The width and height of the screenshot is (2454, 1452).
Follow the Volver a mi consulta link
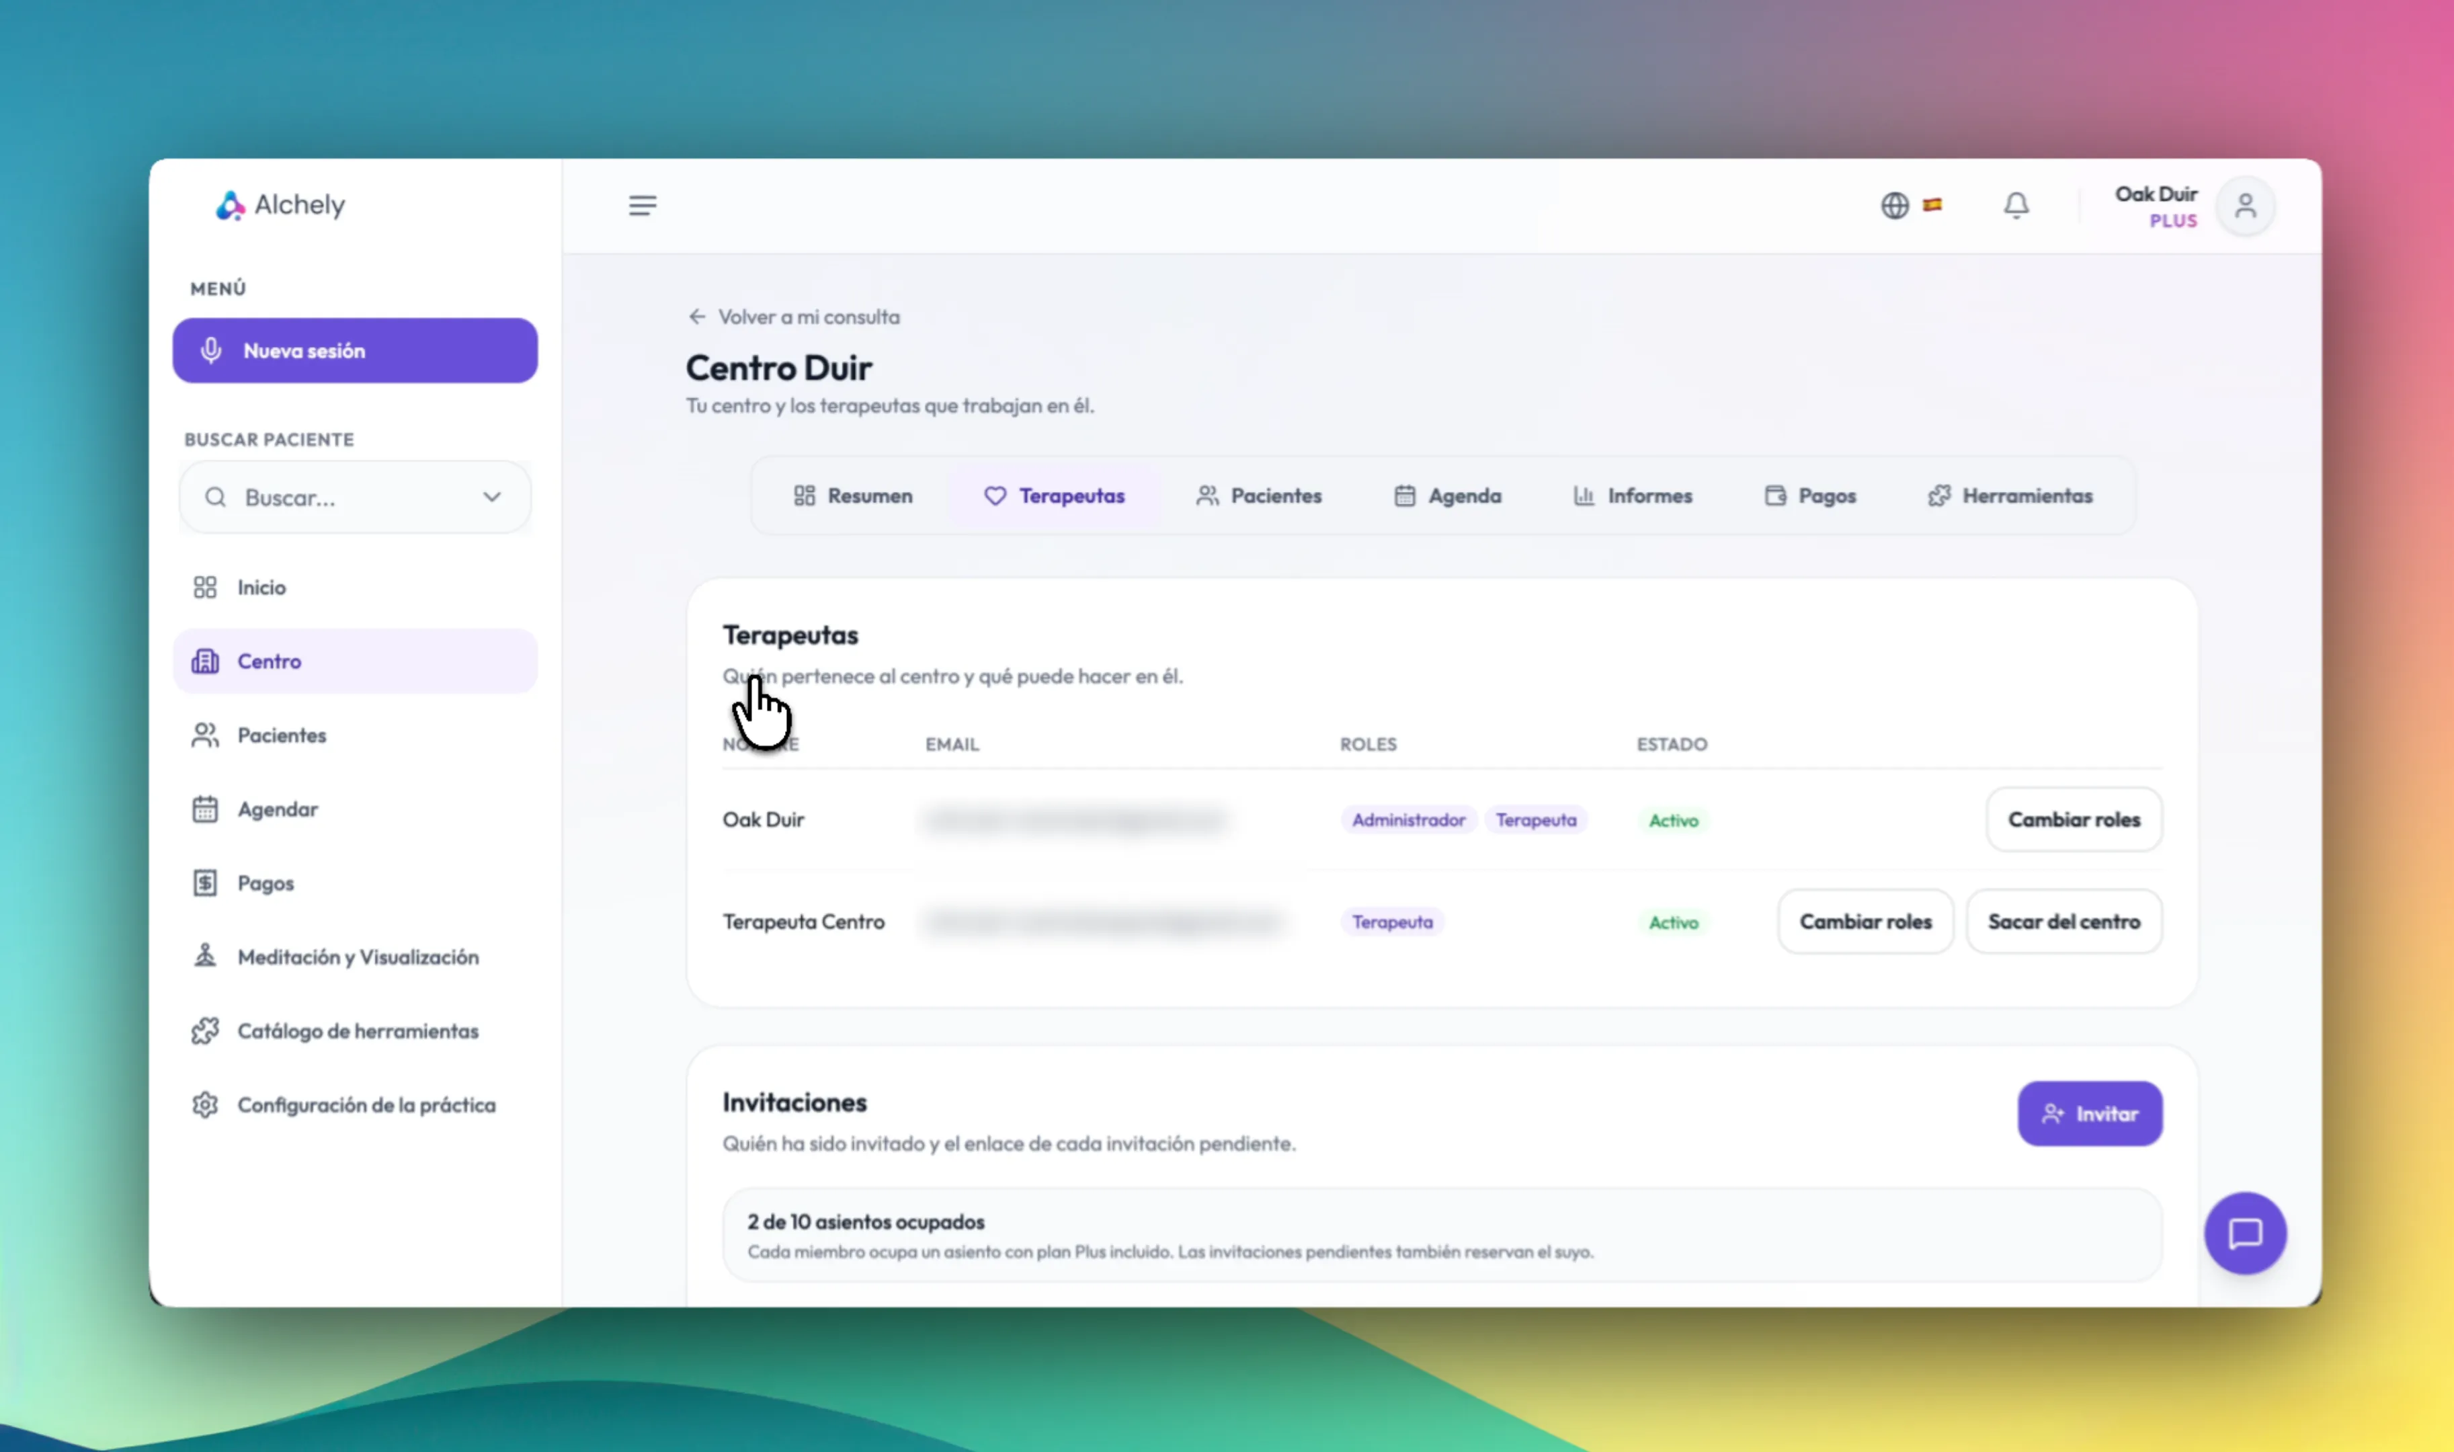tap(794, 317)
